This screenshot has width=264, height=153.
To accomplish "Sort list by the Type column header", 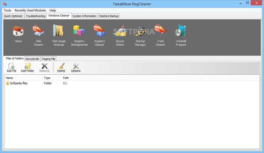I will point(52,78).
